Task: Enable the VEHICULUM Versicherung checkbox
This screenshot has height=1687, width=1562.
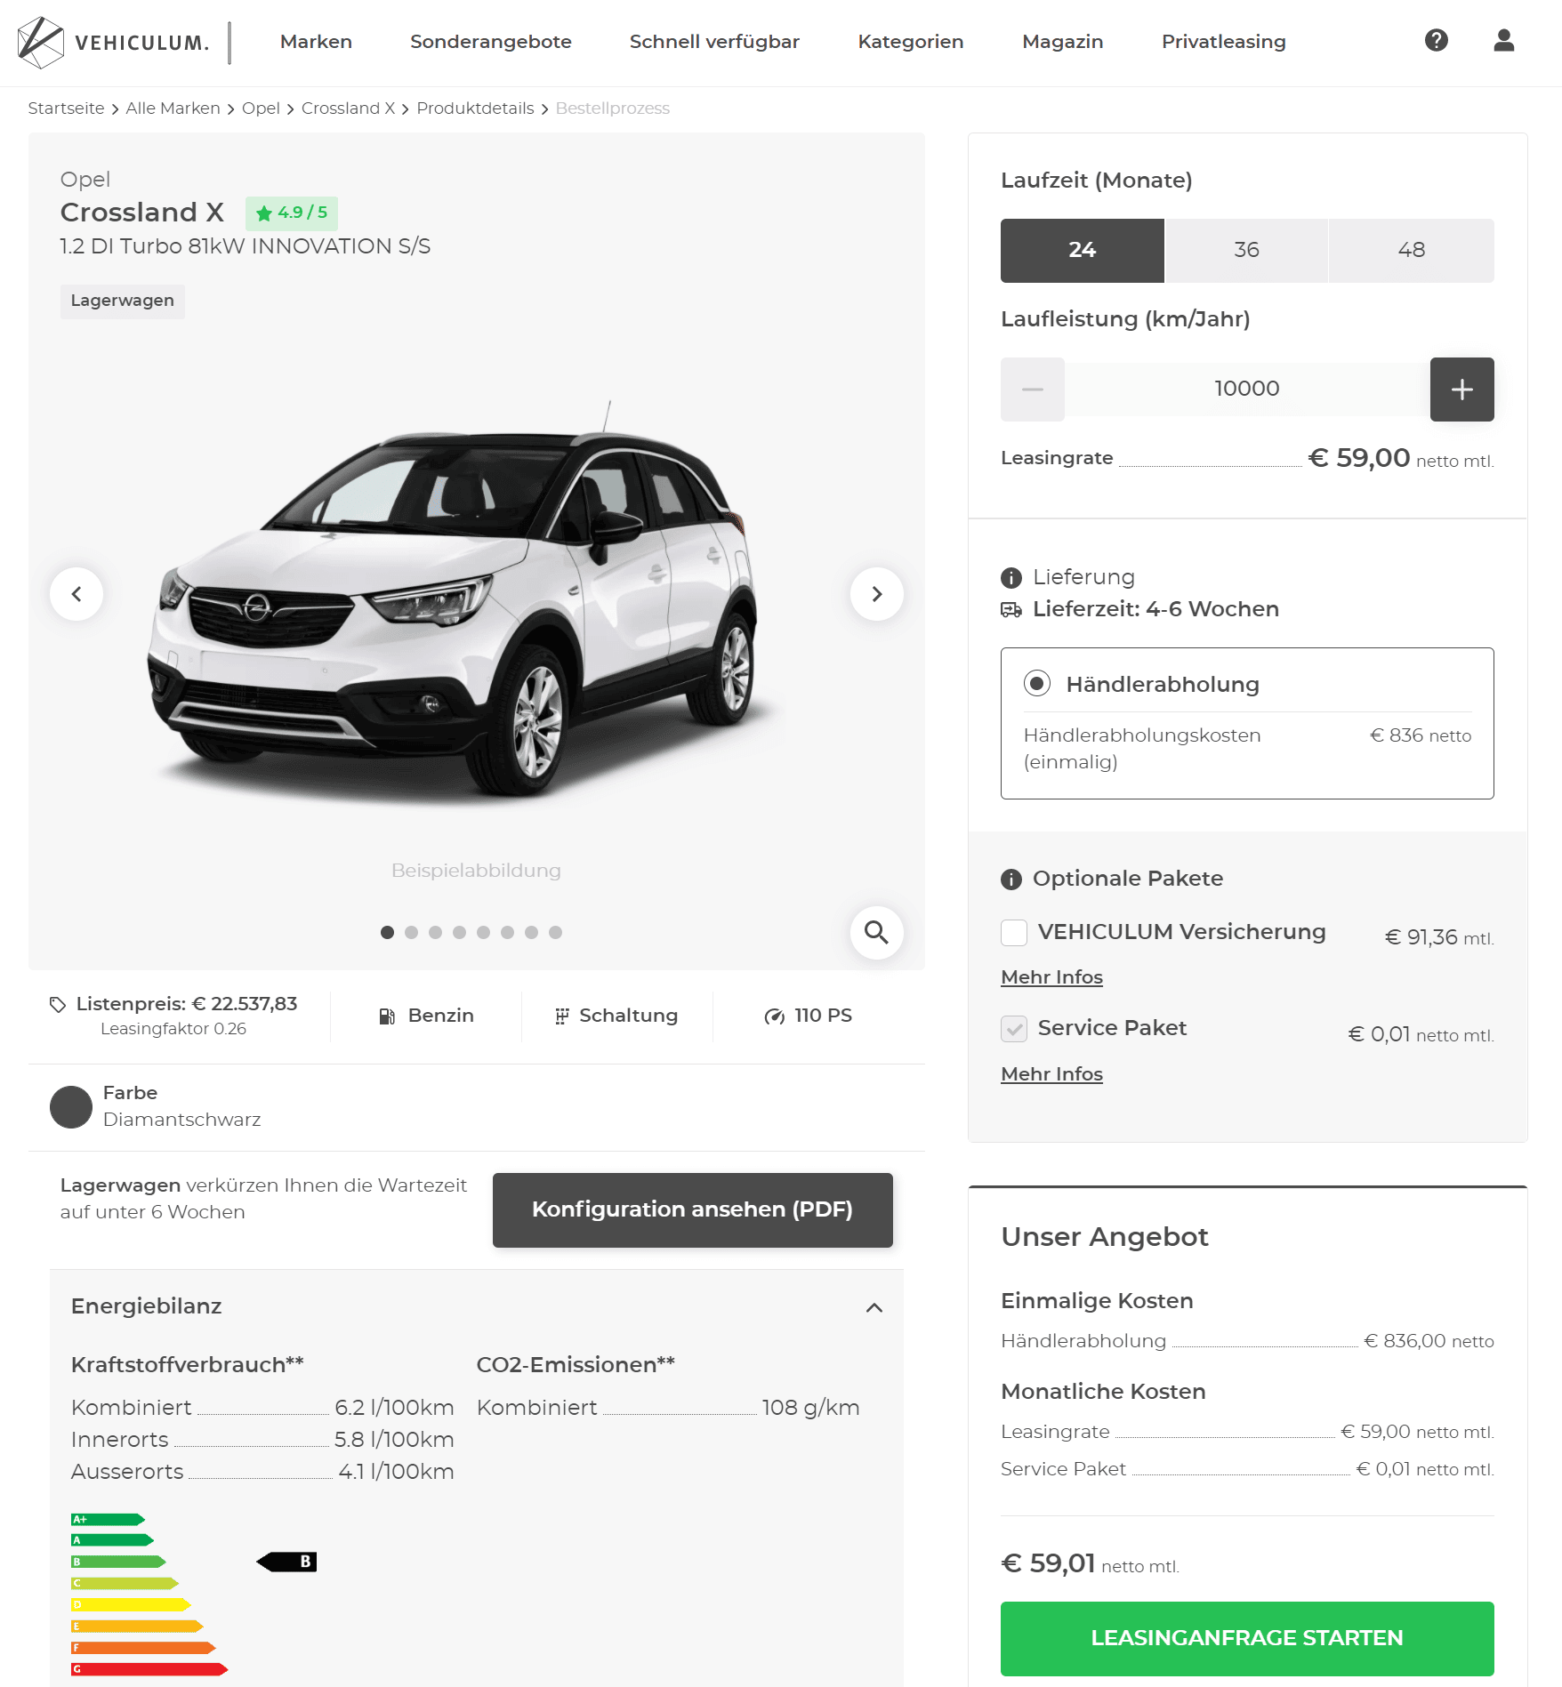Action: pos(1014,933)
